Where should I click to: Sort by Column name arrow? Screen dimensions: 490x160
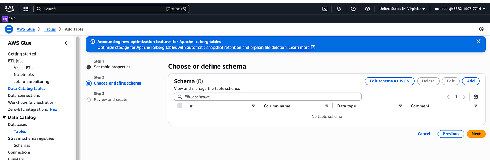[x=327, y=106]
